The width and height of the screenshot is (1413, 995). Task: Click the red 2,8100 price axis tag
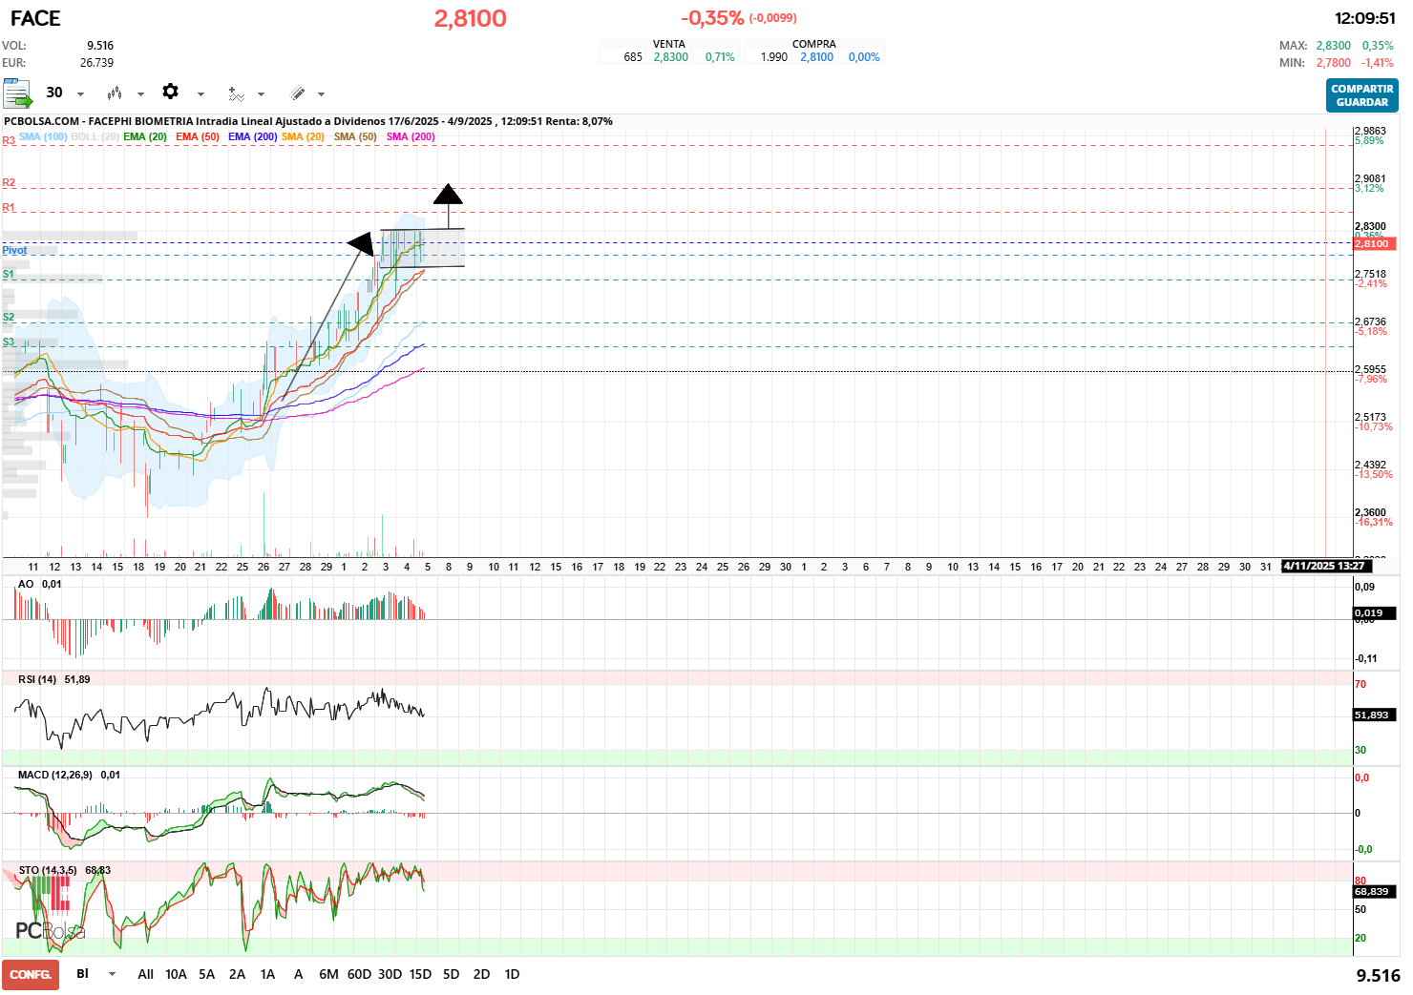pos(1375,244)
